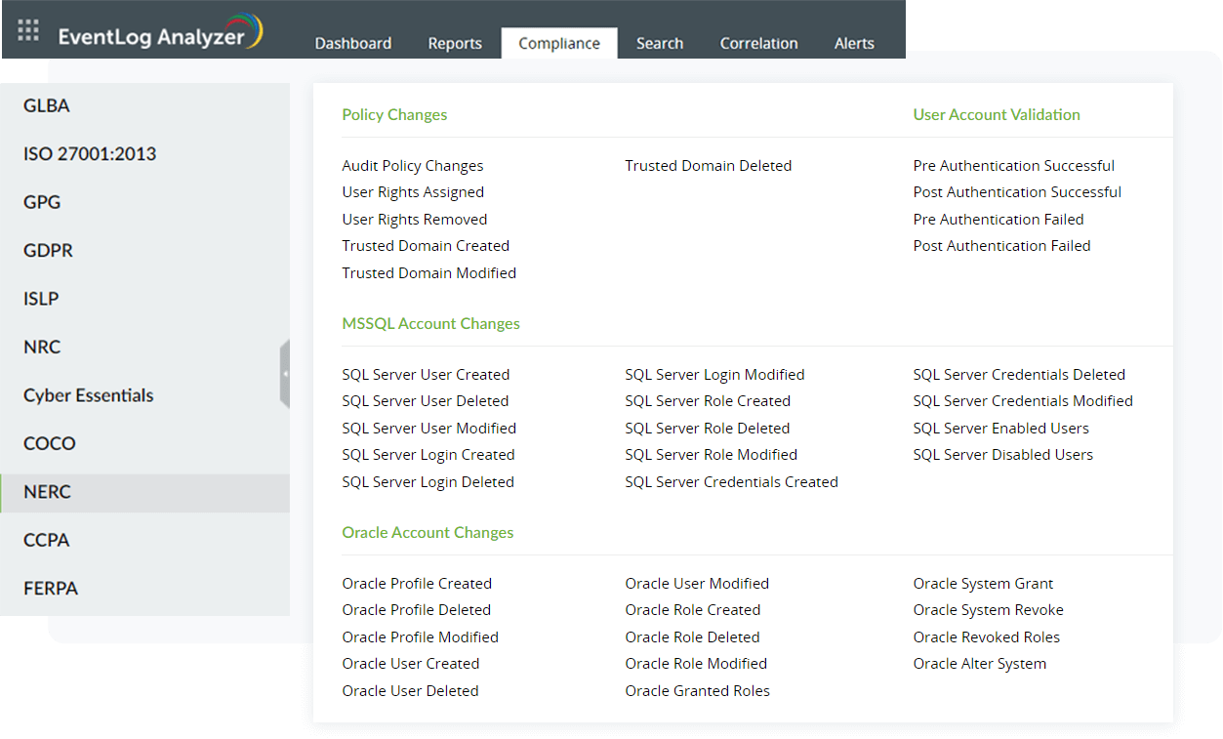Screen dimensions: 1223x739
Task: Open the Reports tab
Action: (x=455, y=44)
